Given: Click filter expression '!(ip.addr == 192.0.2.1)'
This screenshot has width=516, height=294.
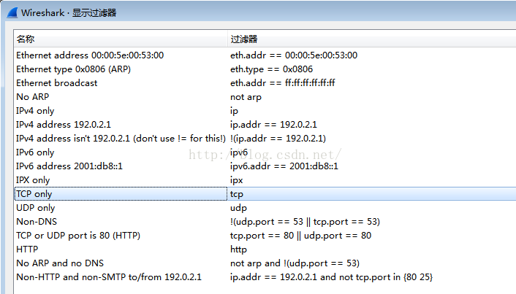Looking at the screenshot, I should pos(278,139).
